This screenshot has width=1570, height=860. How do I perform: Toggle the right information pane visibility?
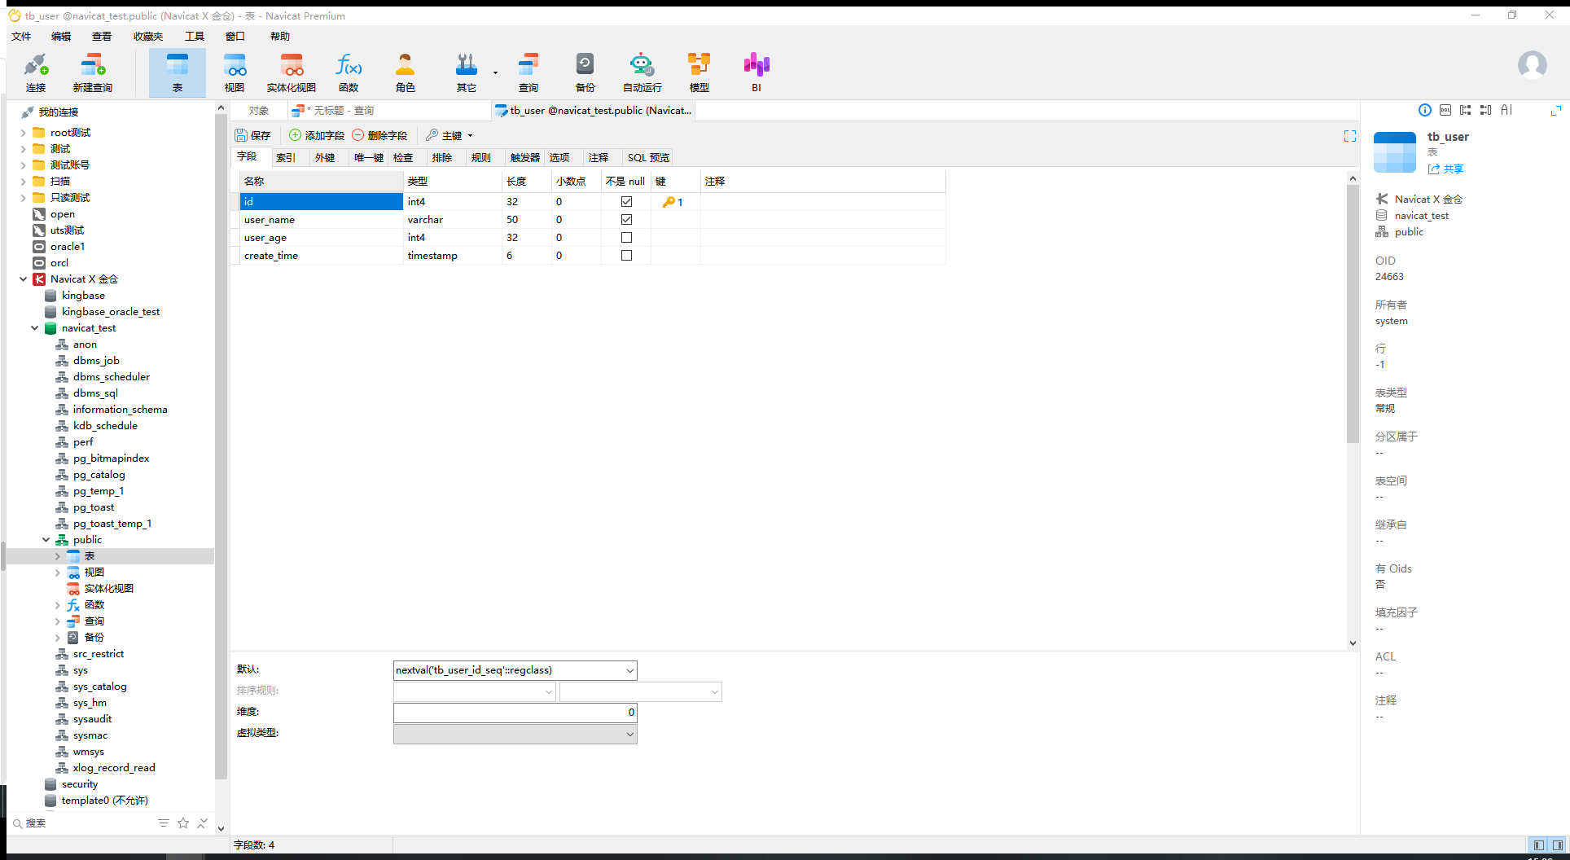[x=1557, y=845]
